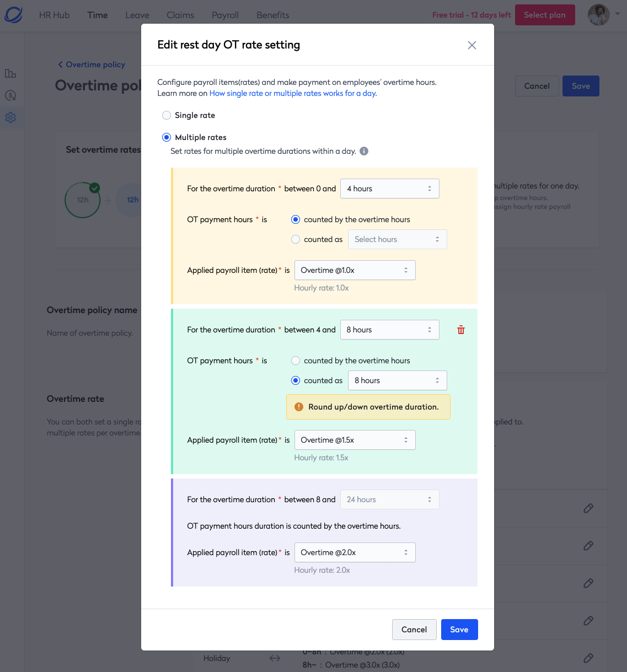Open the 4 hours duration dropdown
The width and height of the screenshot is (627, 672).
[x=390, y=189]
